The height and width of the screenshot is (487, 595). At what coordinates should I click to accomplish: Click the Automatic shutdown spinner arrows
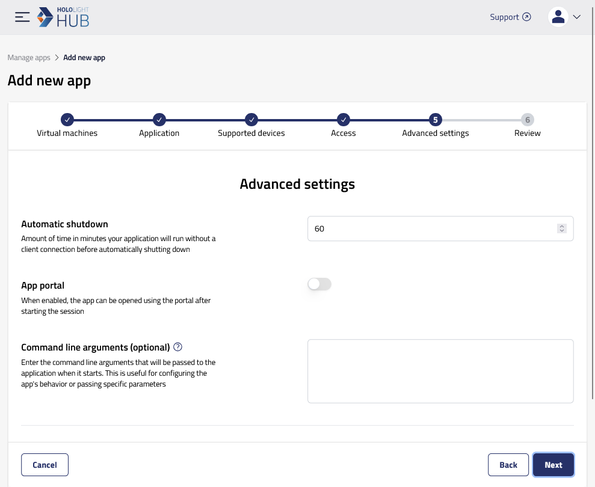[x=562, y=228]
